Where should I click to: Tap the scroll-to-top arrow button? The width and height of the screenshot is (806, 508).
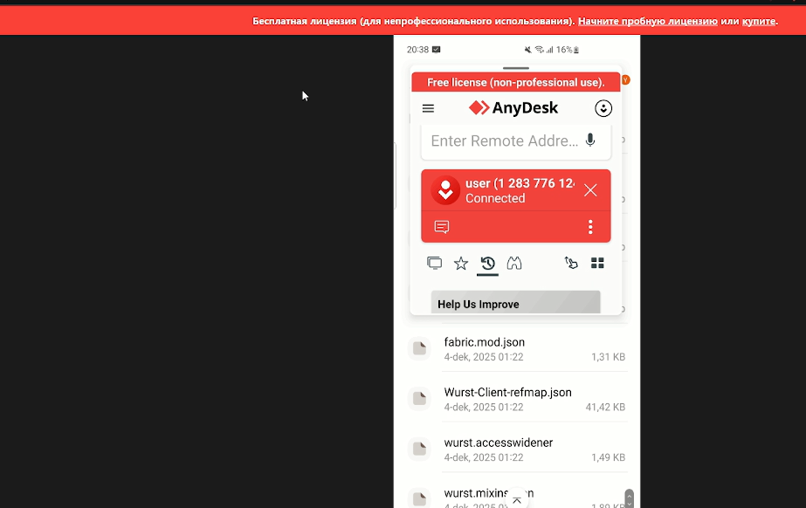pyautogui.click(x=517, y=500)
